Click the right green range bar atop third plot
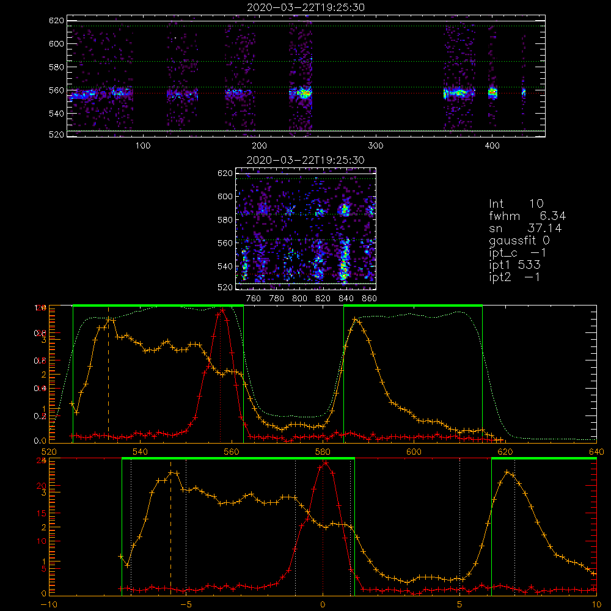The width and height of the screenshot is (611, 611). click(413, 305)
